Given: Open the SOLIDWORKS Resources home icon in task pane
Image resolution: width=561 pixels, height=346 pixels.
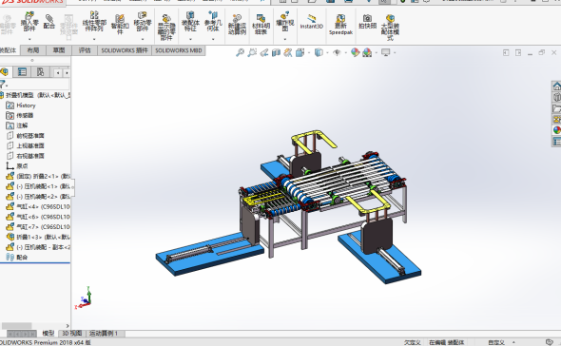Looking at the screenshot, I should click(556, 86).
